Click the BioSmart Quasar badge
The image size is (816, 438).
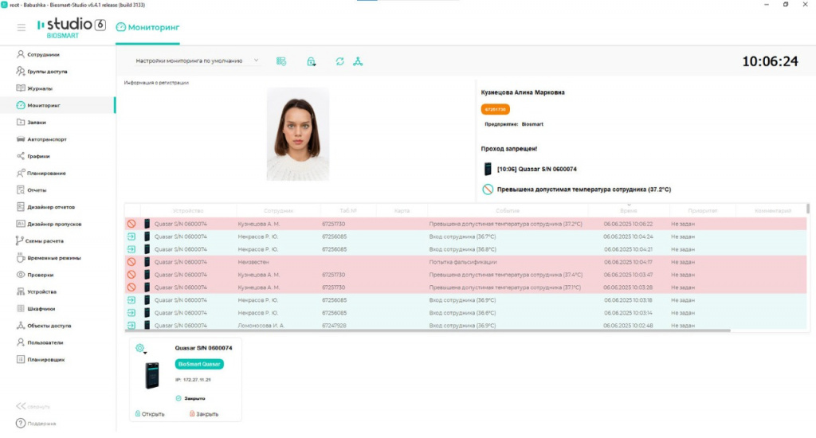199,364
